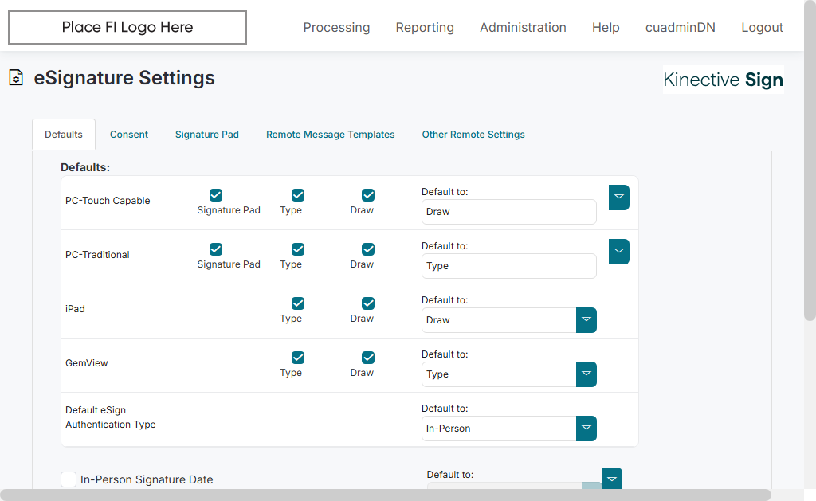Click the Place FI Logo placeholder
Viewport: 816px width, 501px height.
pyautogui.click(x=127, y=28)
